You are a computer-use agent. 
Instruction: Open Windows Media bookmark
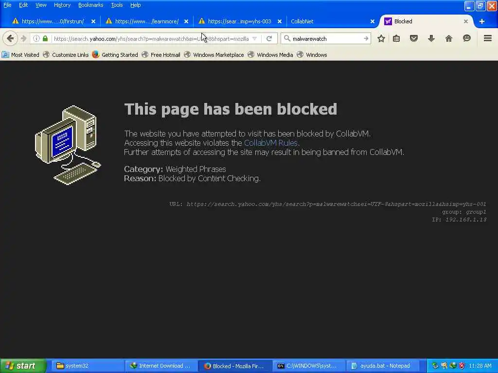click(x=270, y=54)
